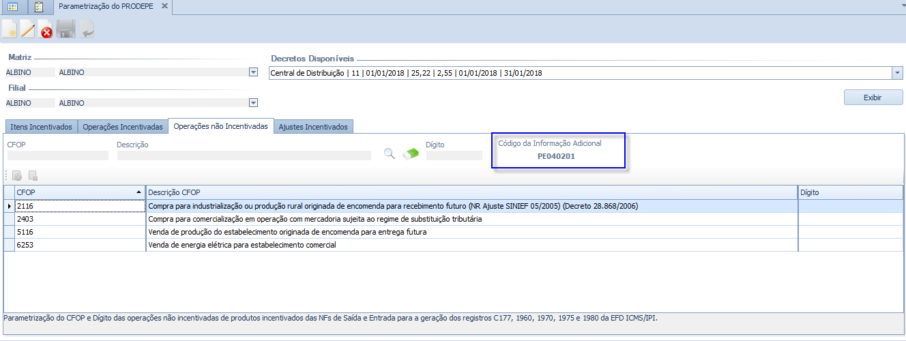
Task: Search CFOP with the magnifier icon
Action: 390,154
